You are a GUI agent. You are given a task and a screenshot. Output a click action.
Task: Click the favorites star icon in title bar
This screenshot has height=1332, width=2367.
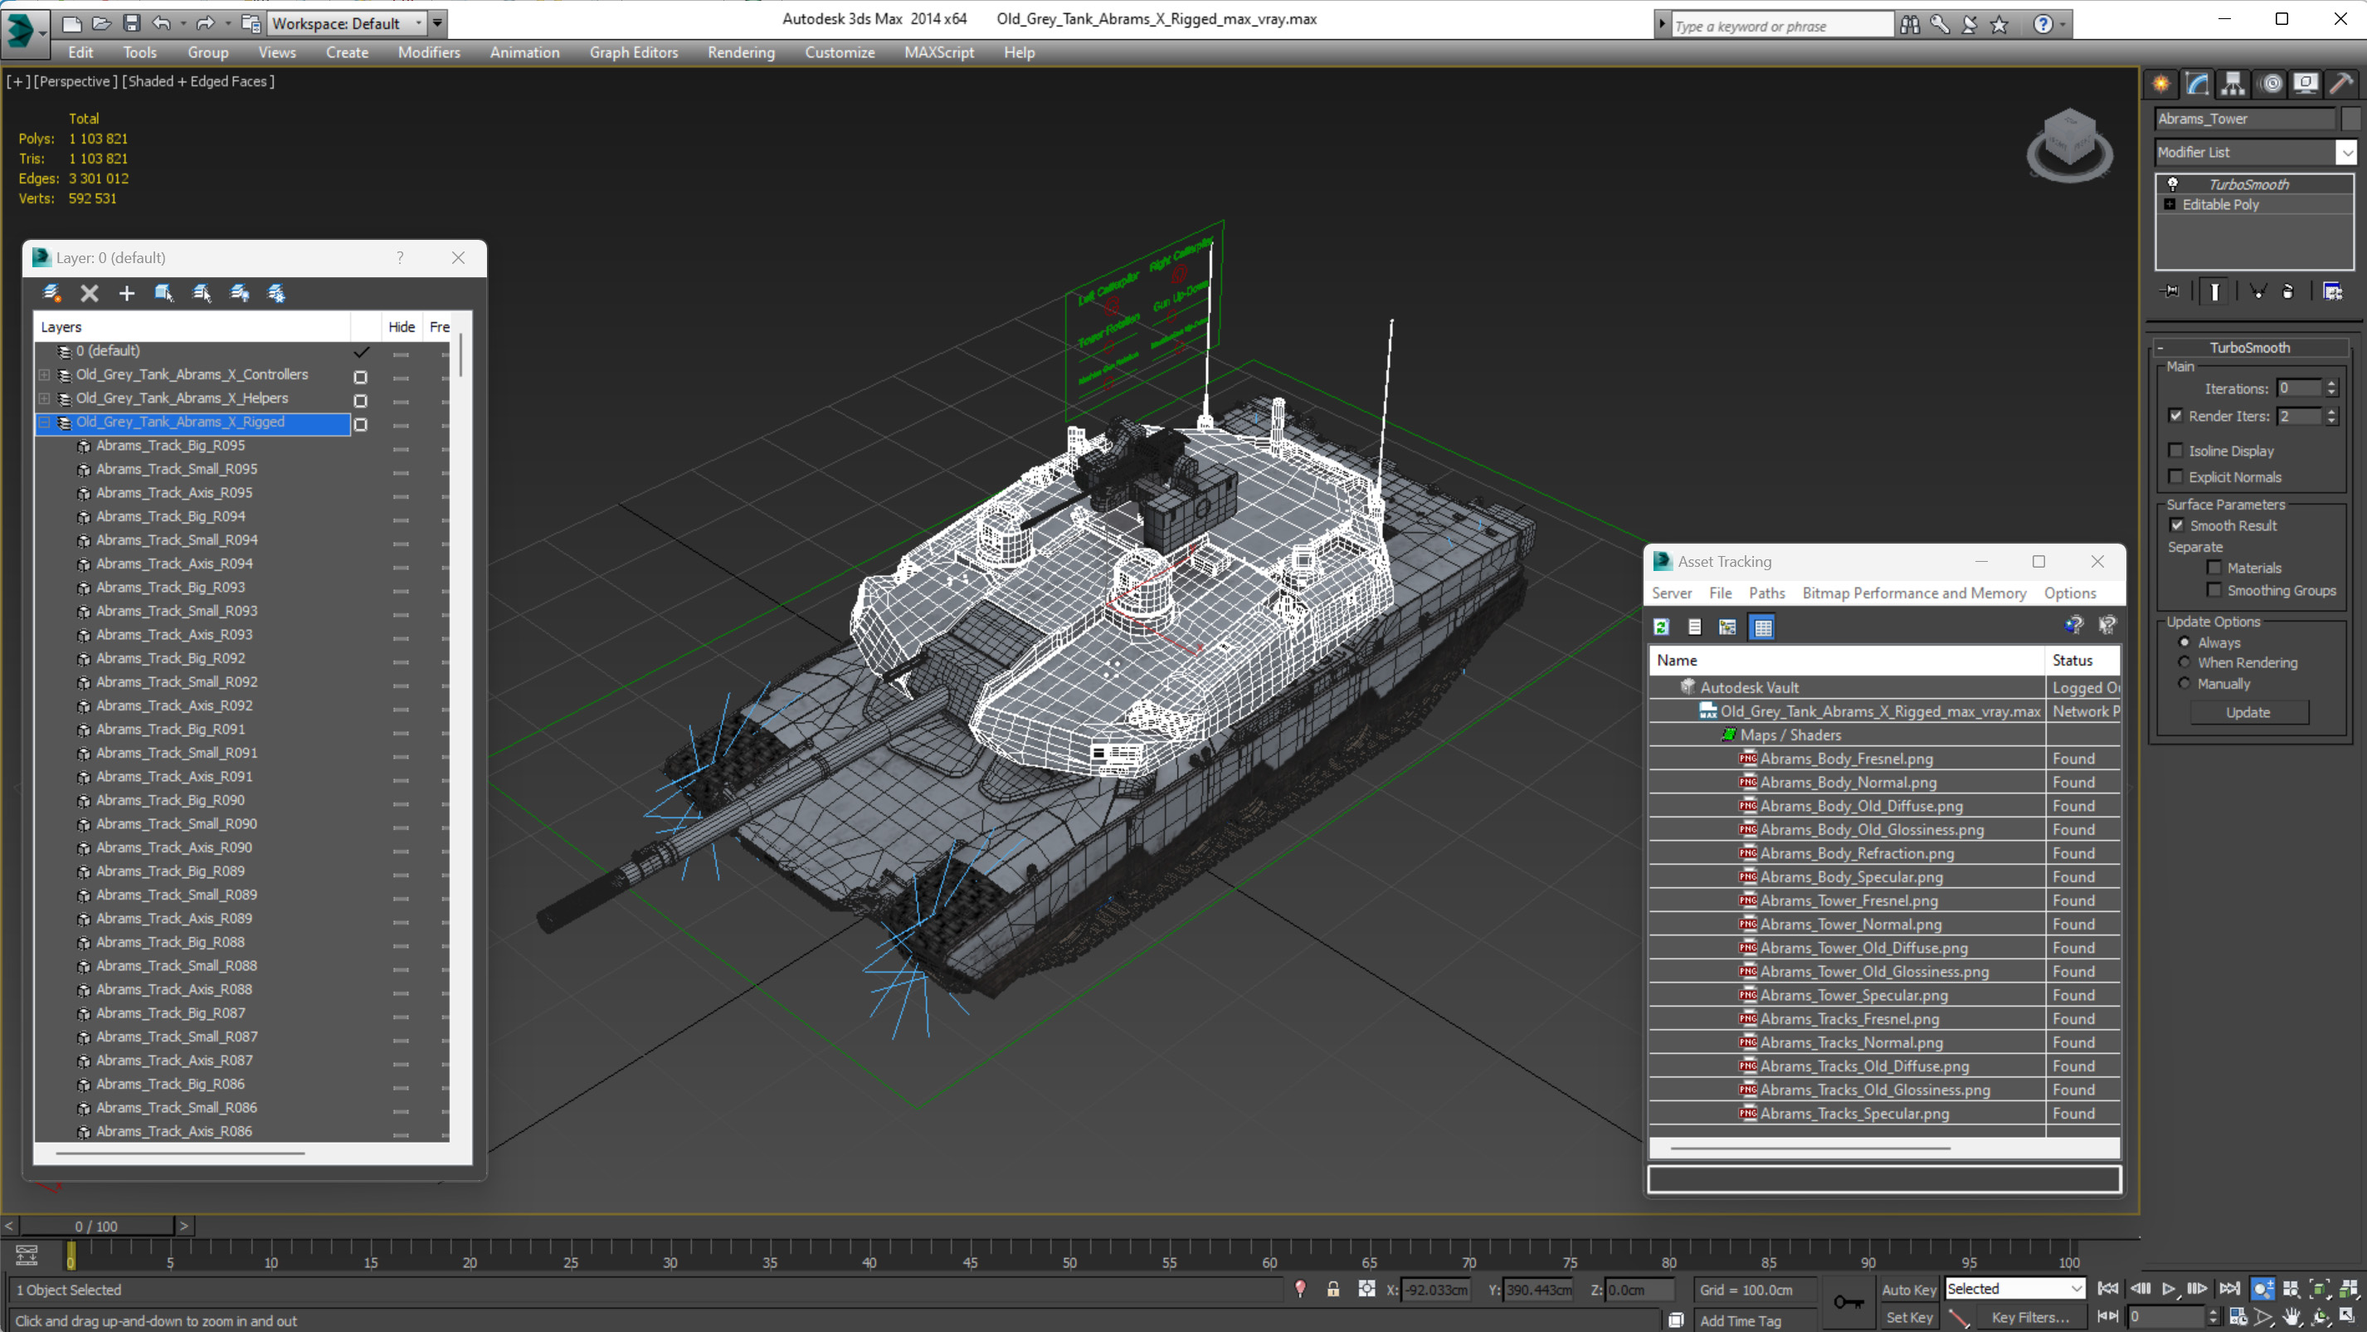(x=1999, y=25)
